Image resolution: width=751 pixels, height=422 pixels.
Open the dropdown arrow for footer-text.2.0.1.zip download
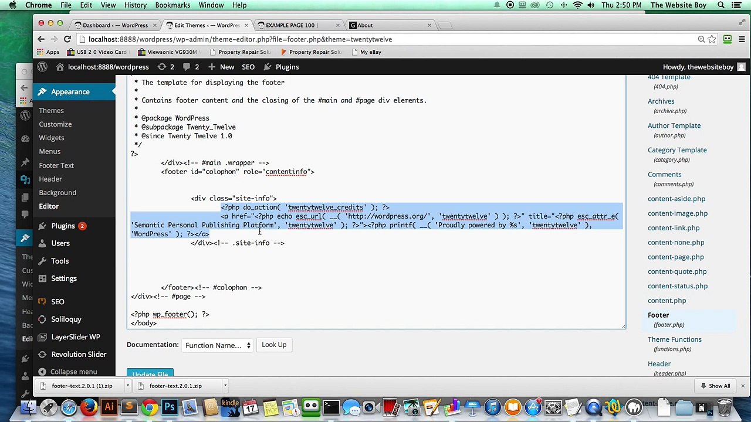click(x=225, y=386)
